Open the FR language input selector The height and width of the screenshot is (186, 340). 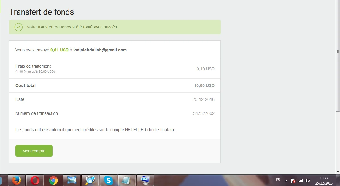pyautogui.click(x=278, y=180)
